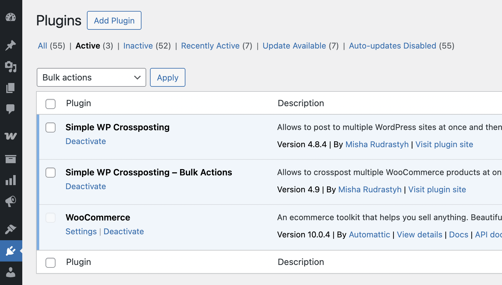Open Appearance paintbrush icon

click(x=11, y=229)
